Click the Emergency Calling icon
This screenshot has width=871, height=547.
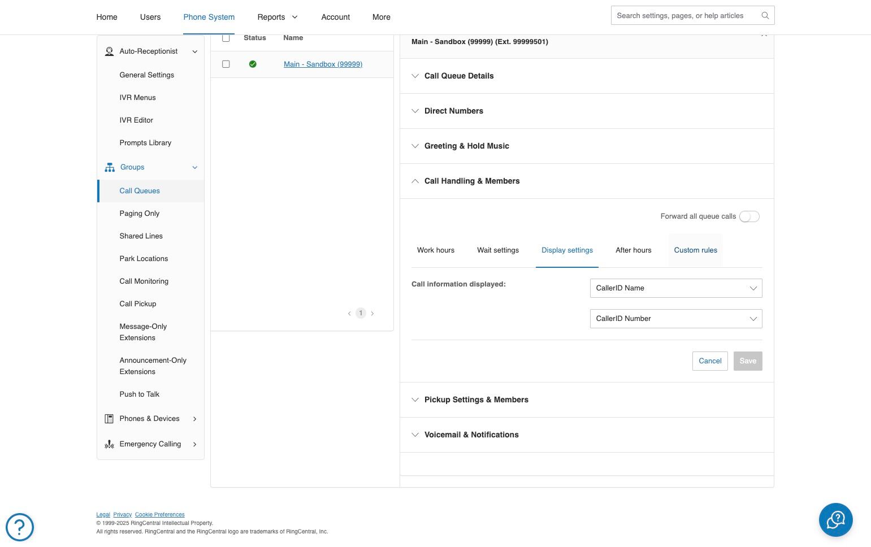[x=109, y=444]
